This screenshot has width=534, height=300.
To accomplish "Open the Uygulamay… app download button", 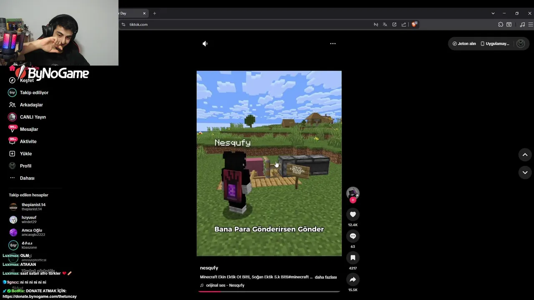I will [x=495, y=43].
